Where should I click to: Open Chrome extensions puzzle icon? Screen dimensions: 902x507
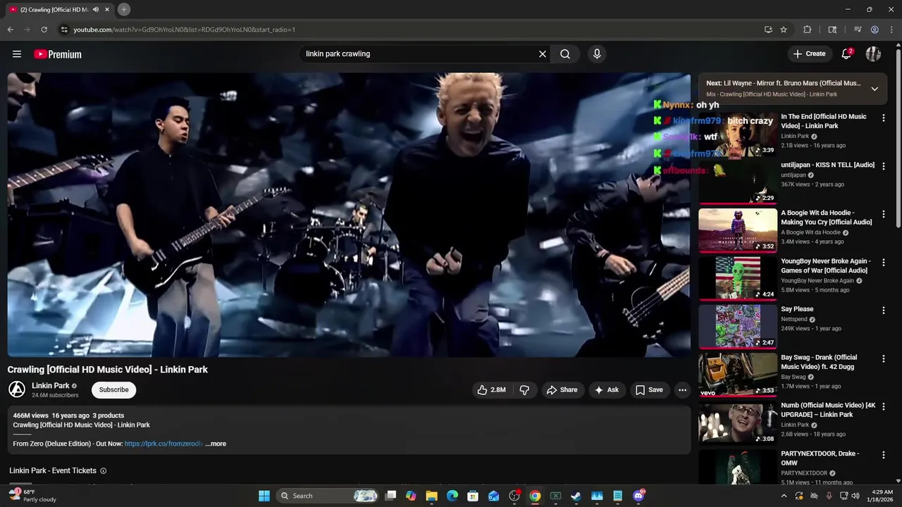click(x=808, y=30)
